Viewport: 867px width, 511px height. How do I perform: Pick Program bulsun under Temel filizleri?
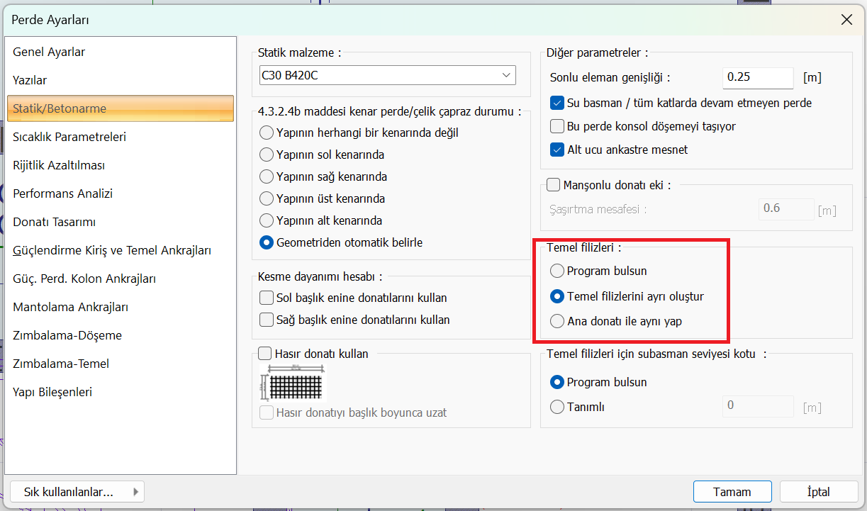(x=557, y=271)
